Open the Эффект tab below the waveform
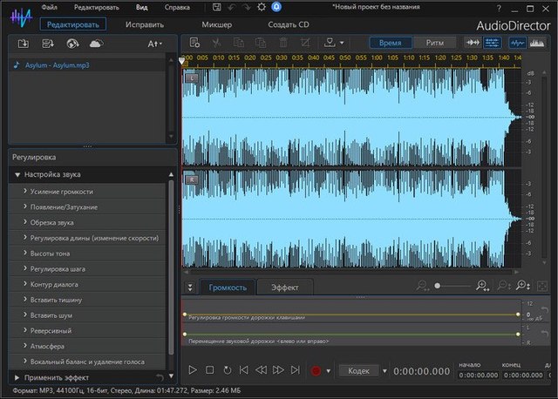The width and height of the screenshot is (558, 399). (285, 287)
